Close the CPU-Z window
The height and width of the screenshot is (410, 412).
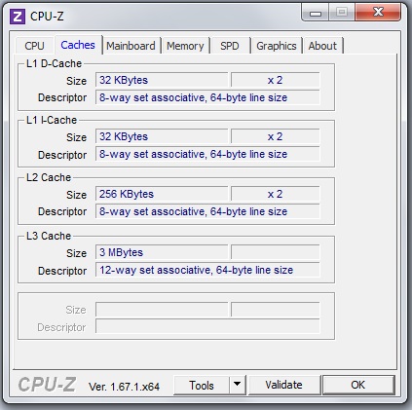point(378,13)
